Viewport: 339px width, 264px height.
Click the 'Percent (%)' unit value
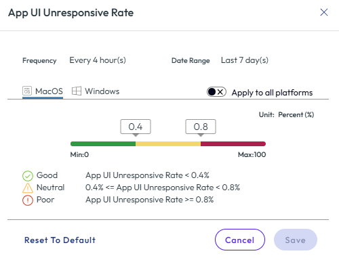[x=296, y=114]
